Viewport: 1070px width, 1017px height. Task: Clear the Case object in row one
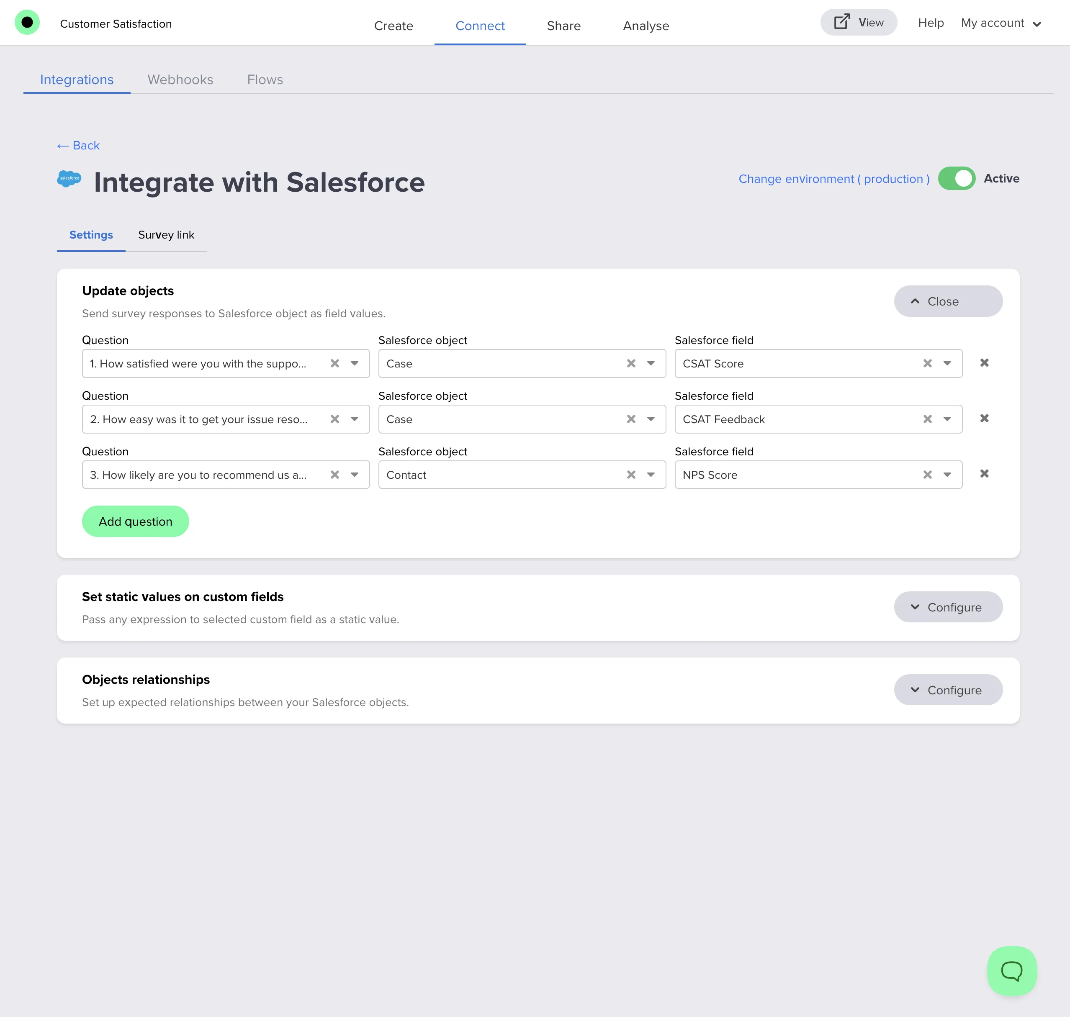[x=631, y=363]
